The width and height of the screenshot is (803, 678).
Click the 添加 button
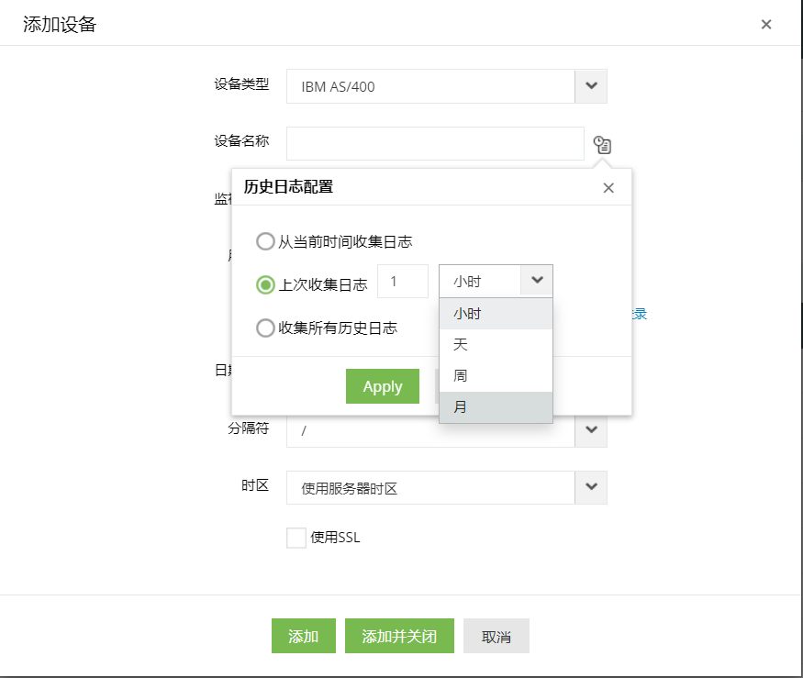click(304, 637)
